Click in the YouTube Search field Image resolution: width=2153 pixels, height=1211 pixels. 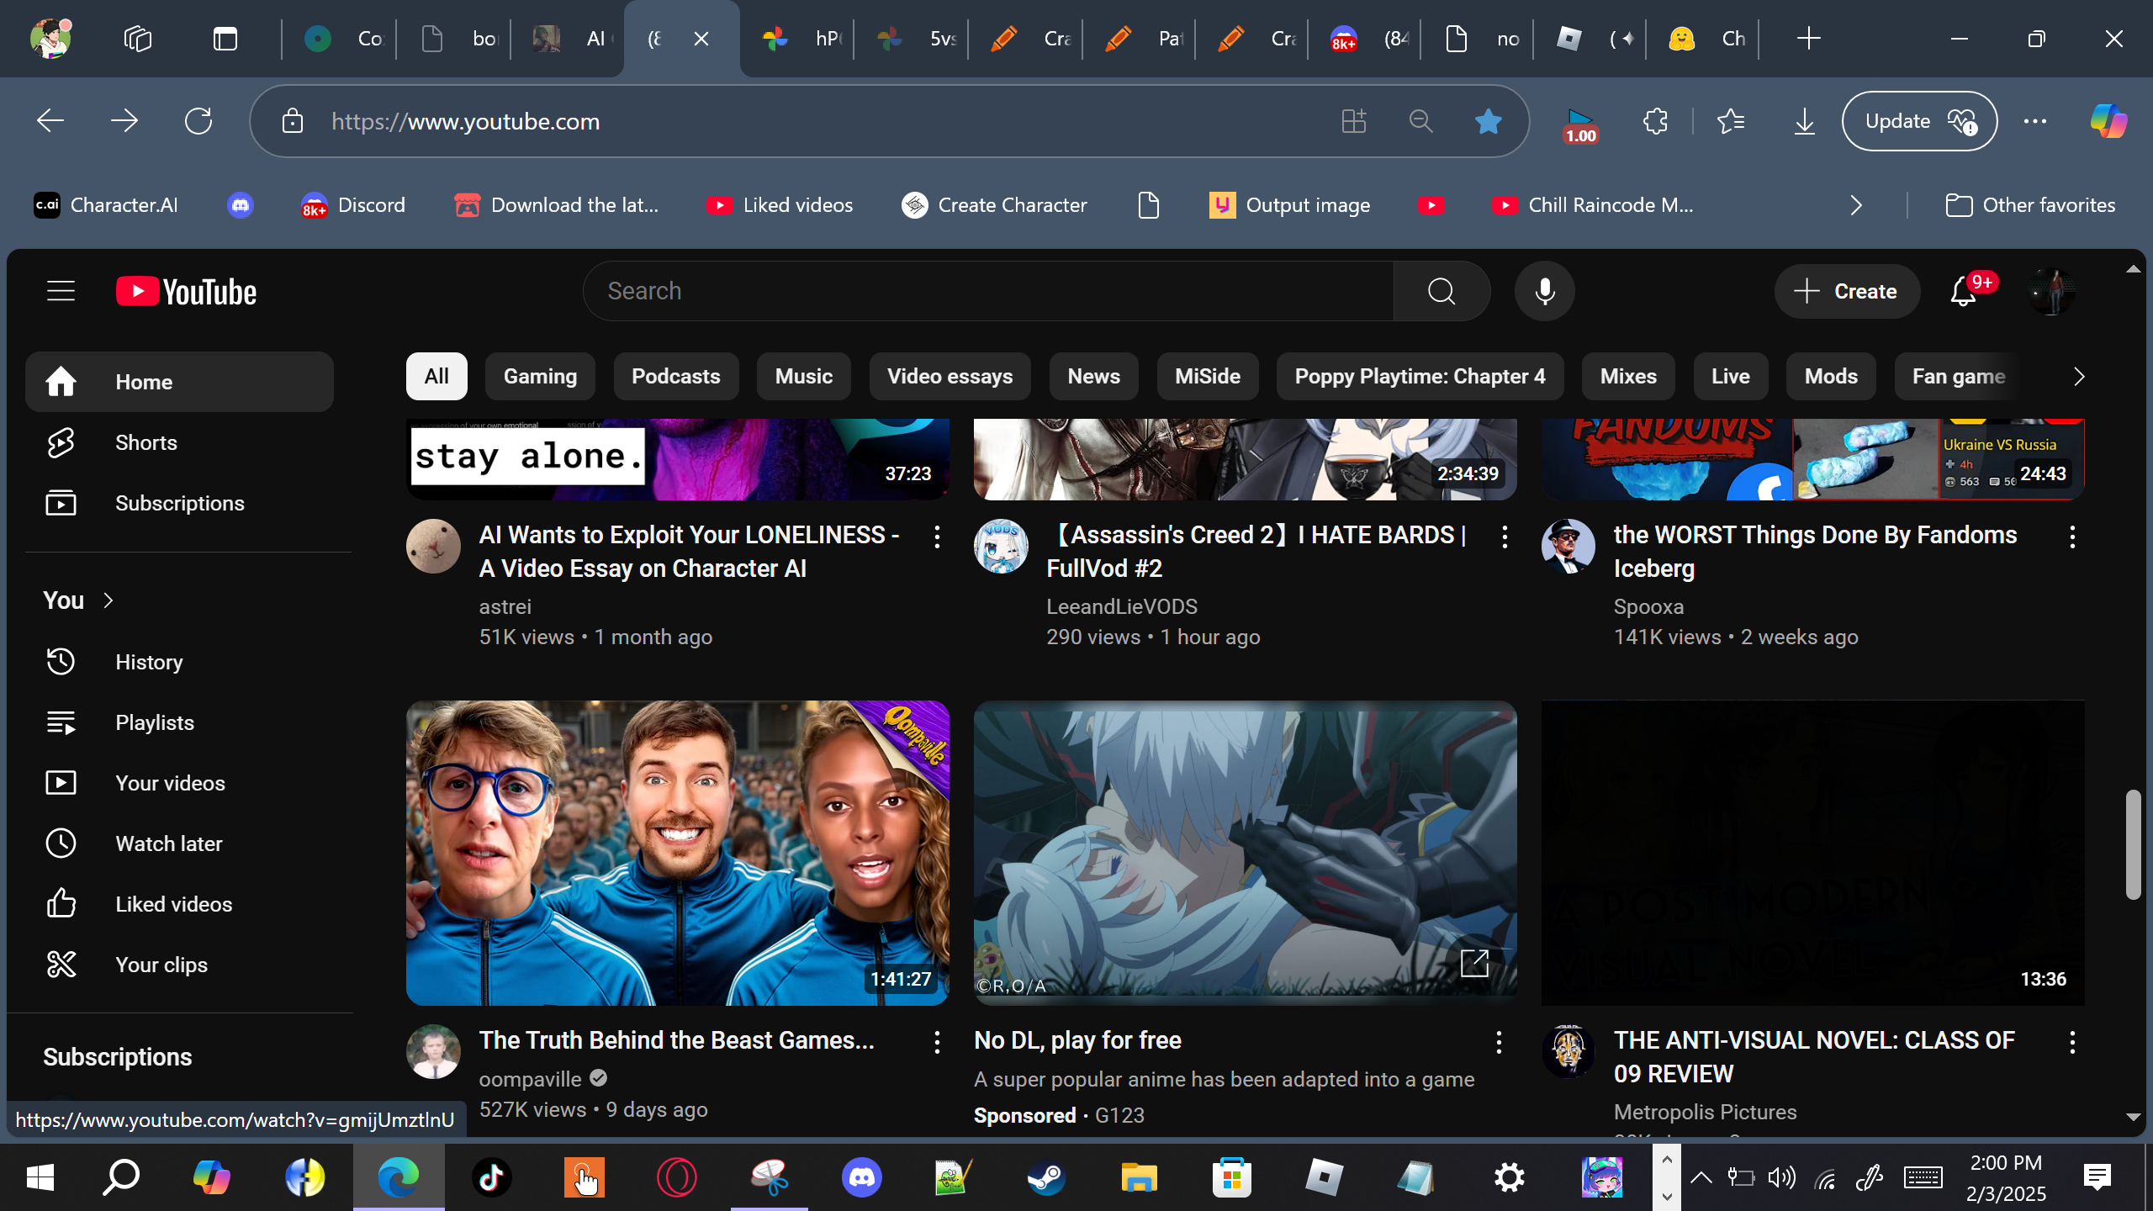(x=988, y=291)
